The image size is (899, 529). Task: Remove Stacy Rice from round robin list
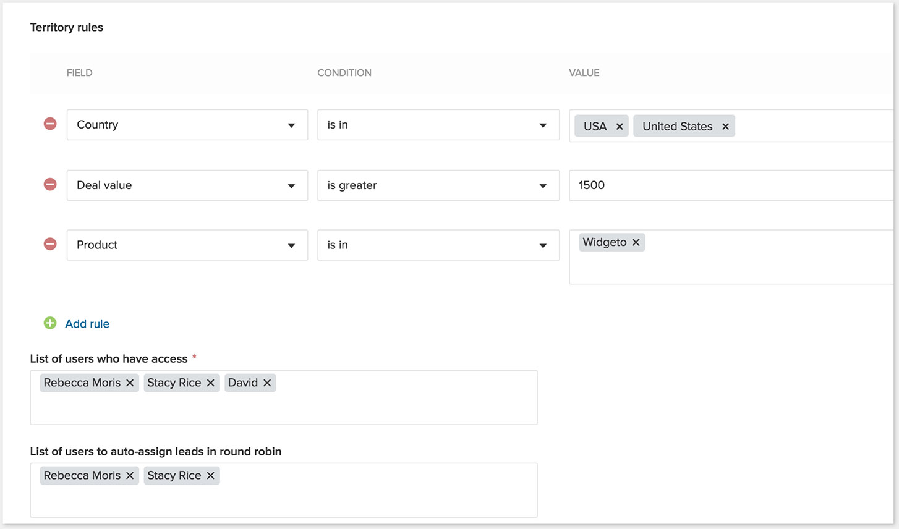[x=210, y=475]
